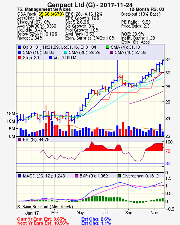Click the green SMA (4) legend swatch

108,47
